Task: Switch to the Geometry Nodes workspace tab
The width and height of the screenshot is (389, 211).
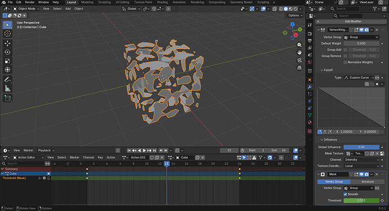Action: pyautogui.click(x=241, y=2)
